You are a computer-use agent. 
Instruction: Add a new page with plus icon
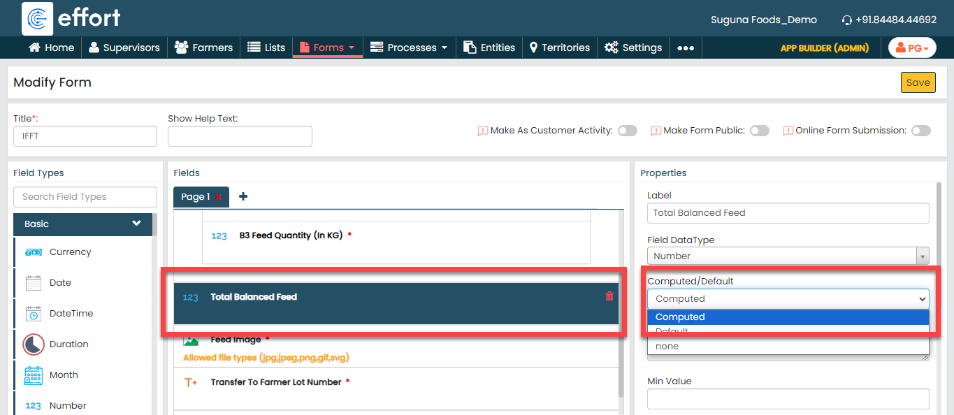click(x=243, y=197)
